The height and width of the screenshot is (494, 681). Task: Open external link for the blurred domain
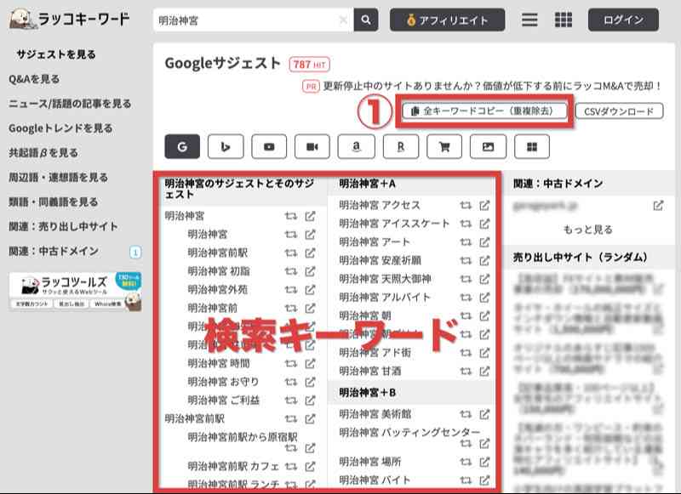658,206
